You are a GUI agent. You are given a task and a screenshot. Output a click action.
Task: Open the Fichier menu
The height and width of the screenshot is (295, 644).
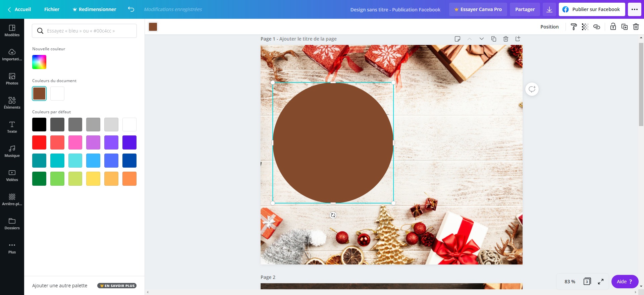pyautogui.click(x=52, y=9)
